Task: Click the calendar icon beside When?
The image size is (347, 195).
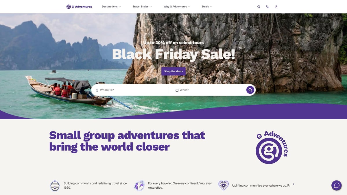Action: click(177, 90)
